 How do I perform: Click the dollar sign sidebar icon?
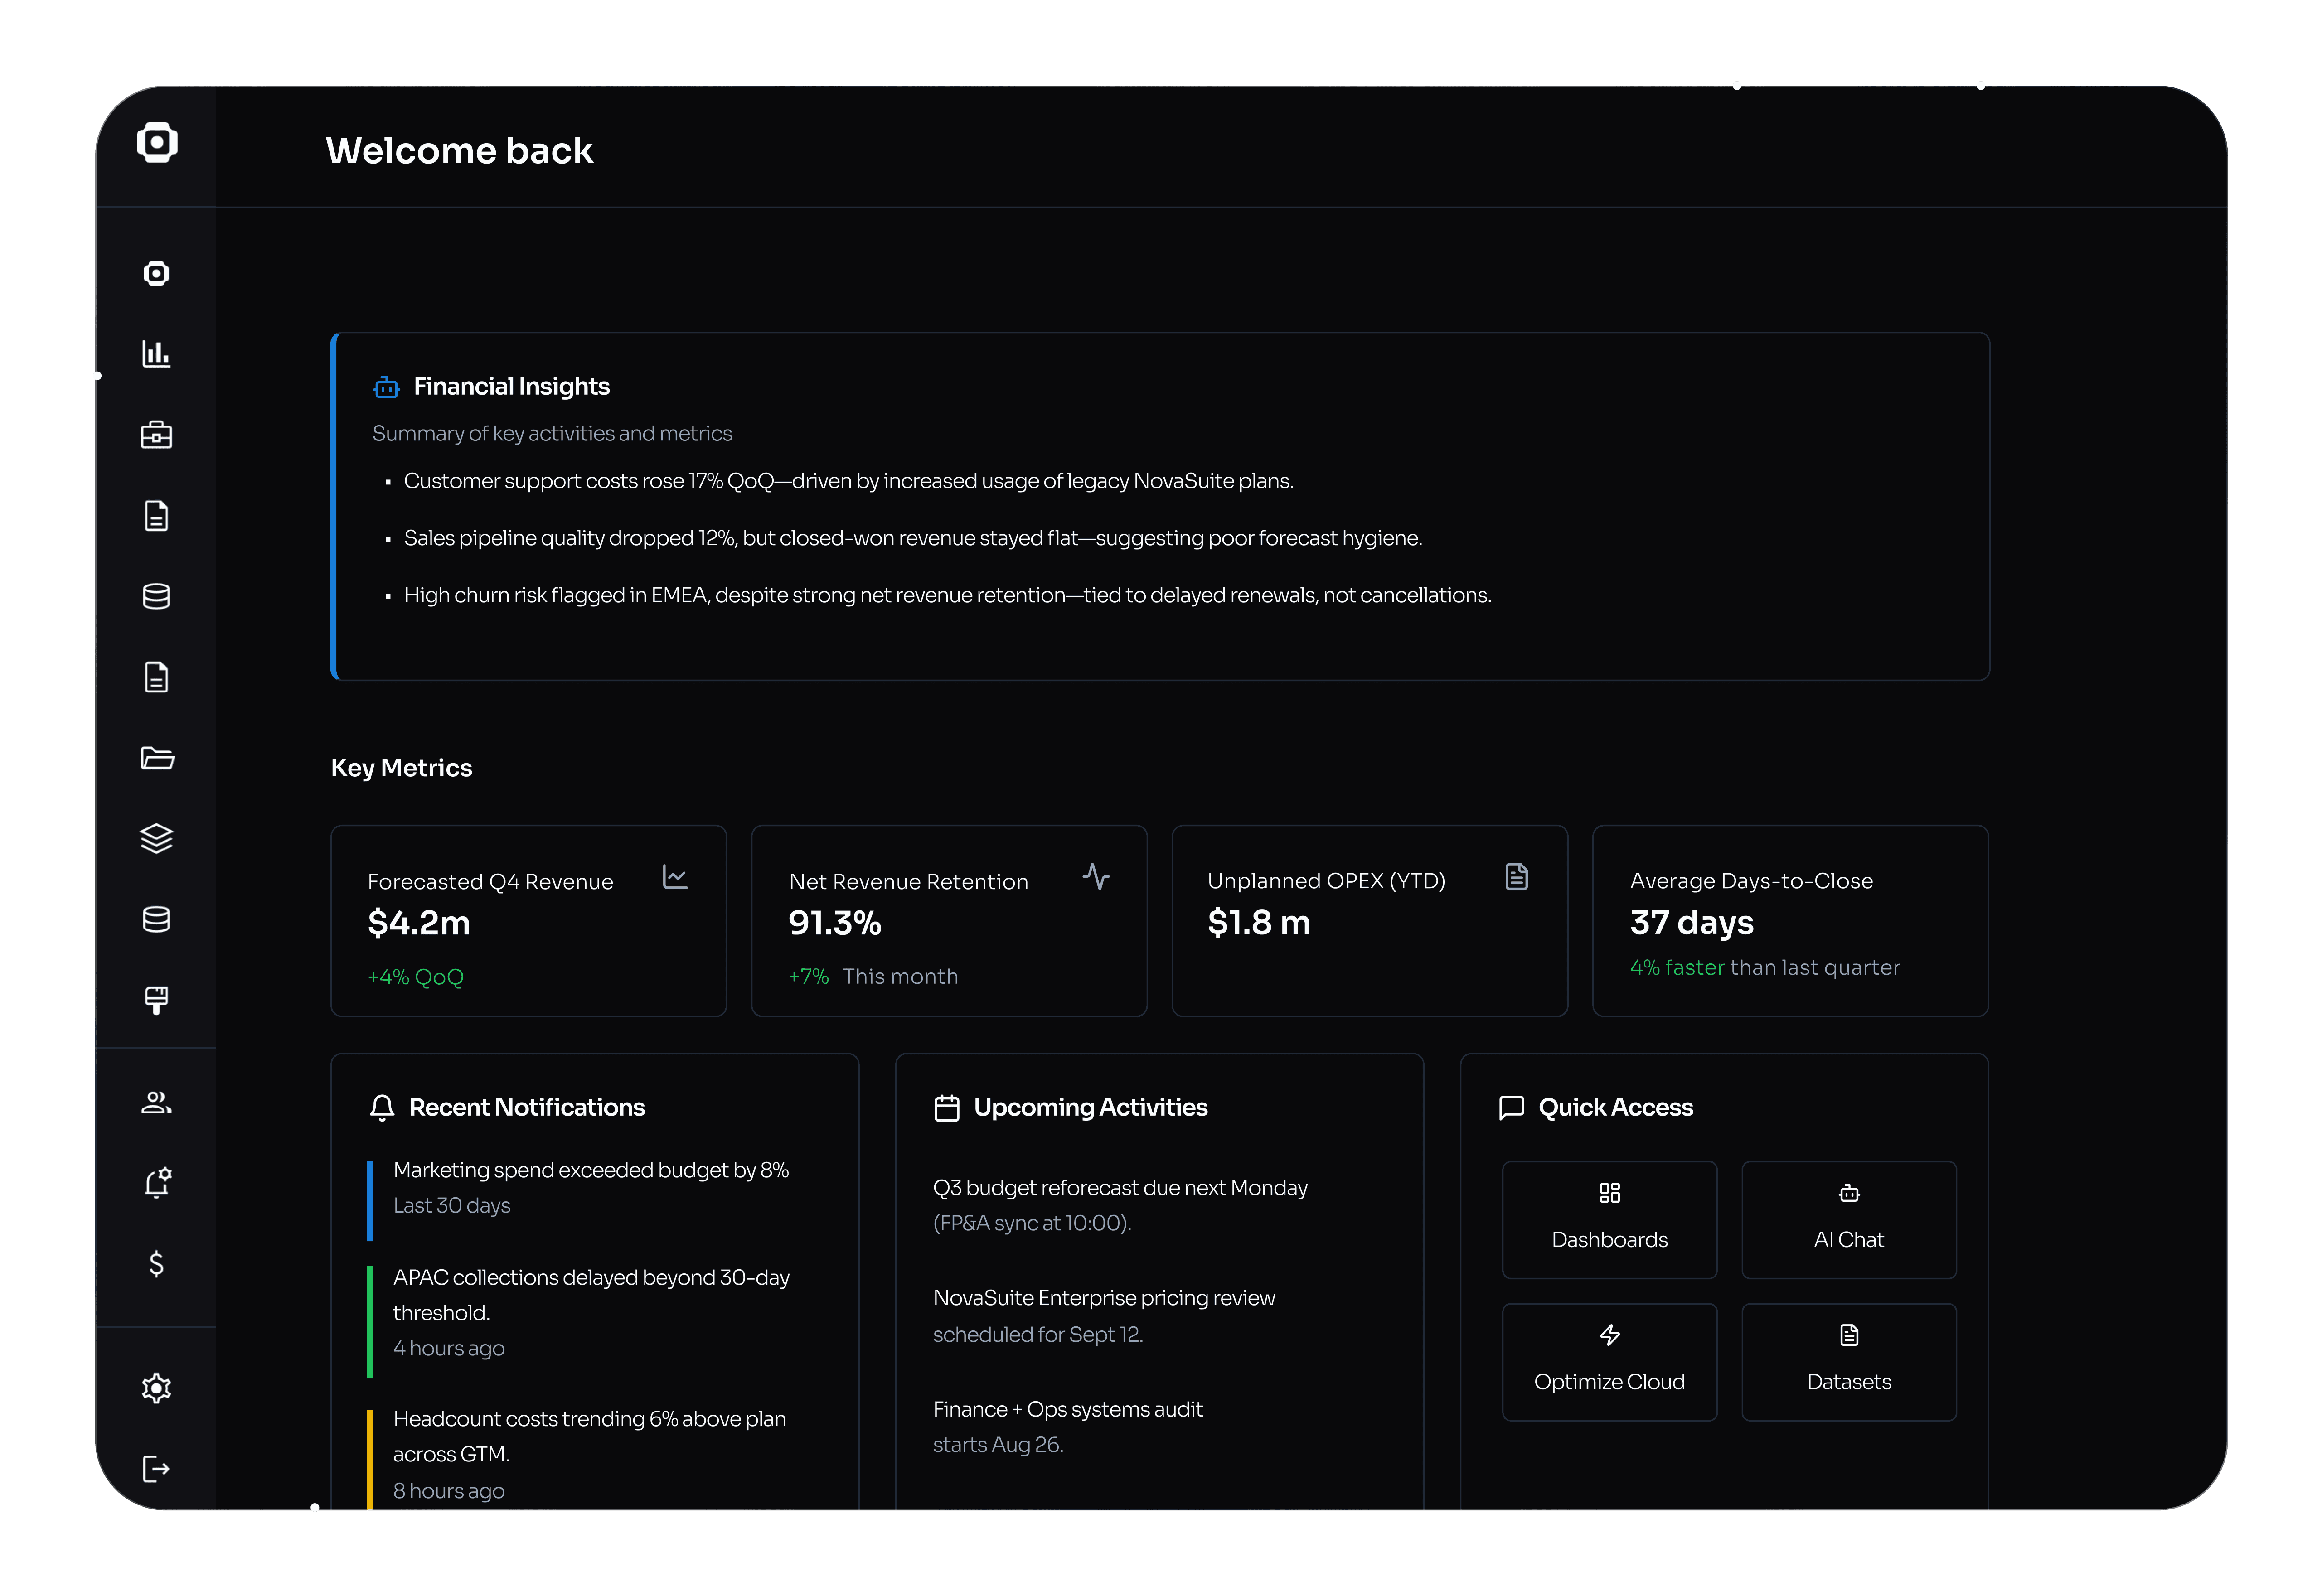(156, 1264)
